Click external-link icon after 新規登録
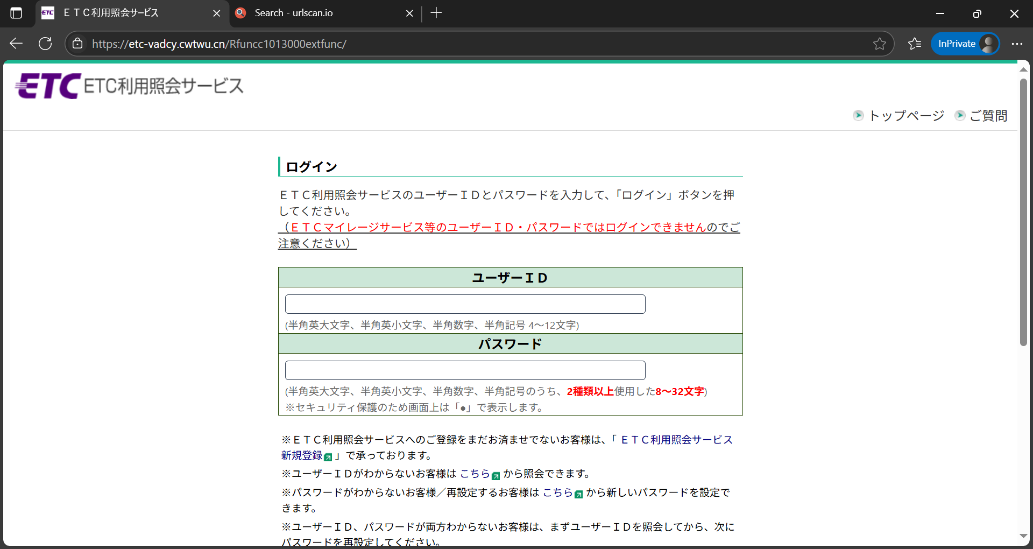Image resolution: width=1033 pixels, height=549 pixels. point(328,457)
